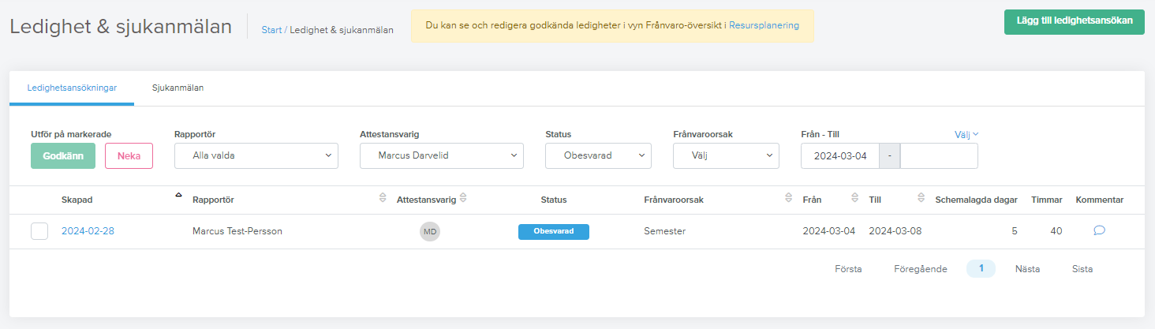The image size is (1155, 329).
Task: Click the MD avatar in Attestansvarig column
Action: point(430,232)
